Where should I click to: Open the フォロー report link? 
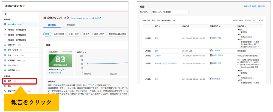click(158, 56)
